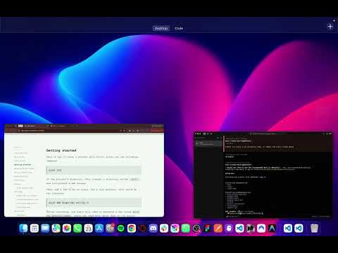
Task: Open the Trash in the Dock
Action: [x=314, y=228]
